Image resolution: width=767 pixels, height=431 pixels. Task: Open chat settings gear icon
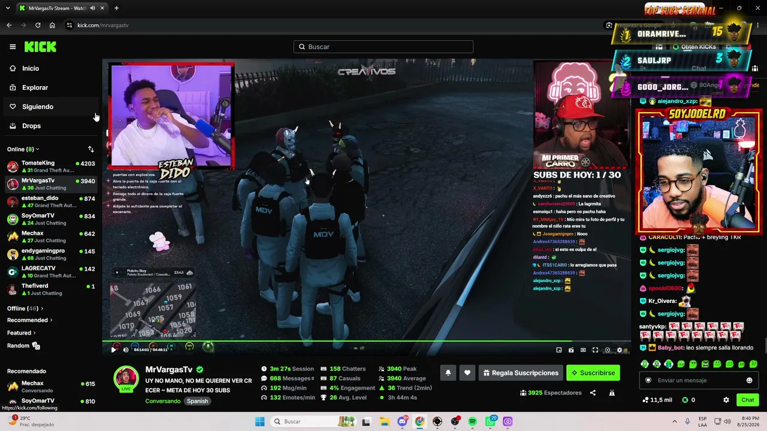pyautogui.click(x=726, y=400)
